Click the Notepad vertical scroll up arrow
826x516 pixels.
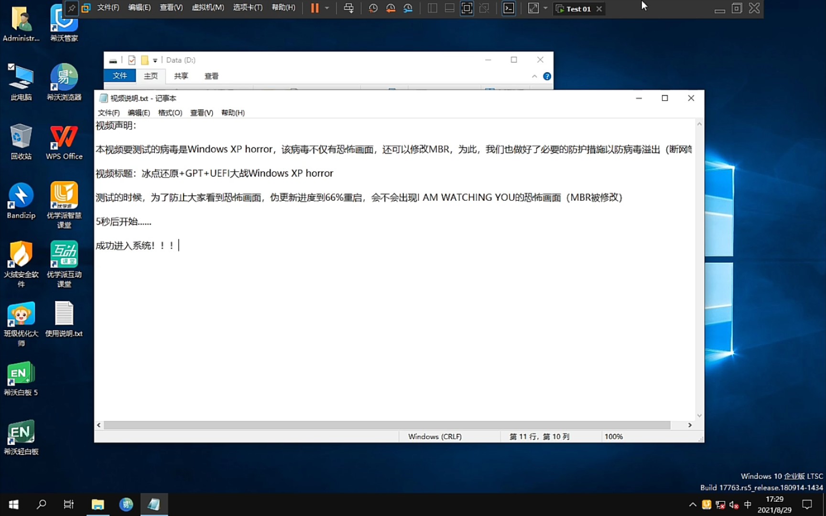click(699, 124)
